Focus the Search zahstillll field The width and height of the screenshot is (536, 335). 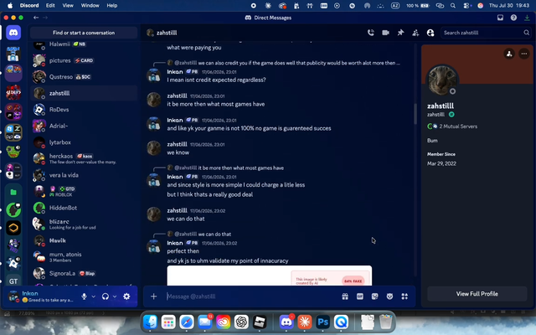[x=486, y=33]
